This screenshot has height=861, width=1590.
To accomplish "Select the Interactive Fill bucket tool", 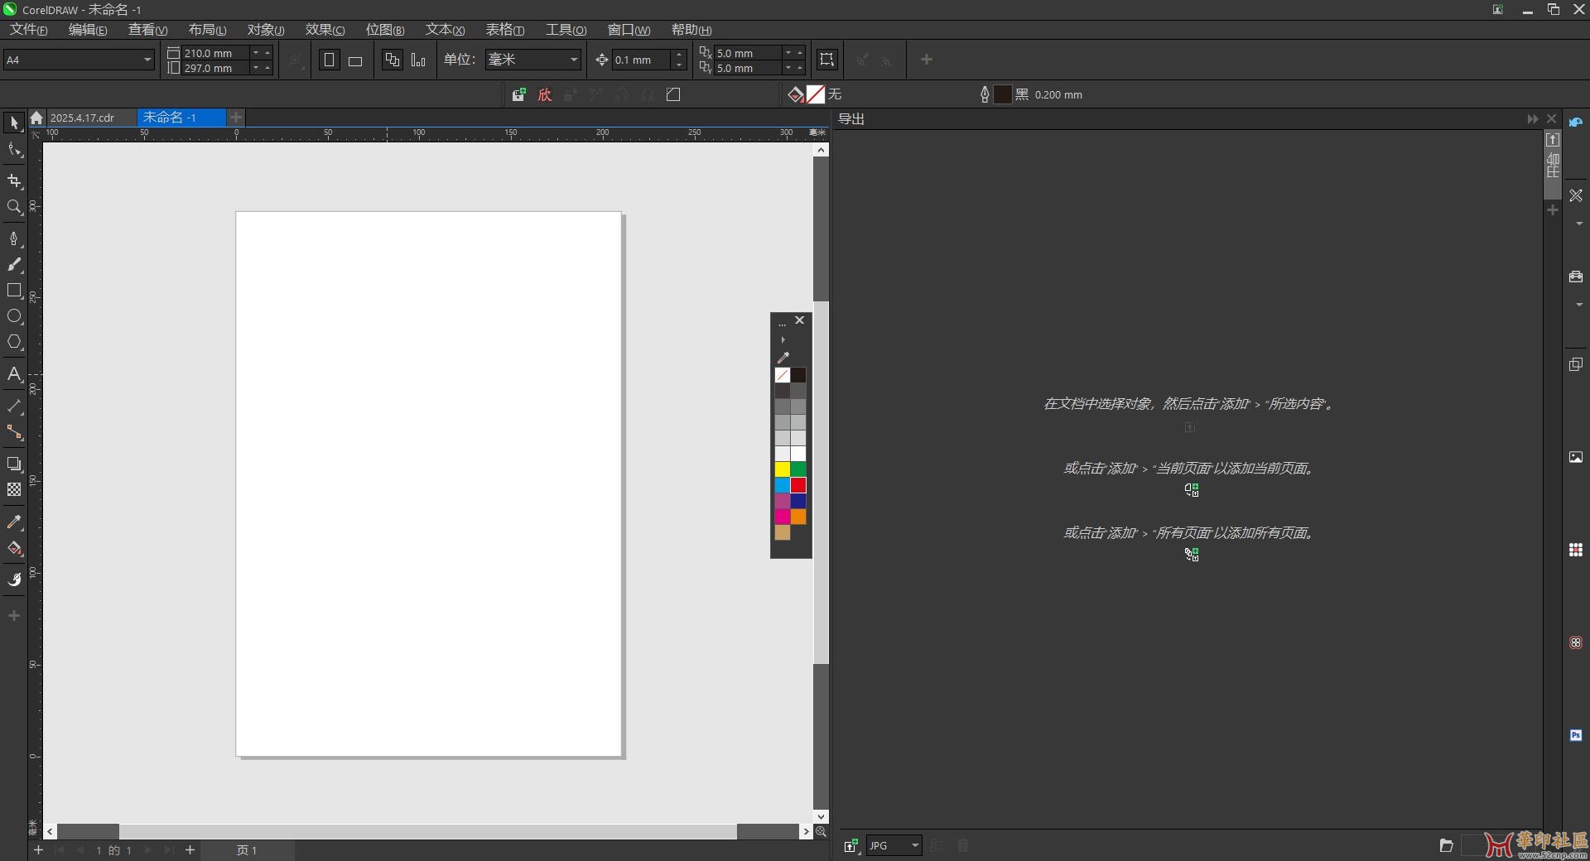I will click(x=14, y=548).
